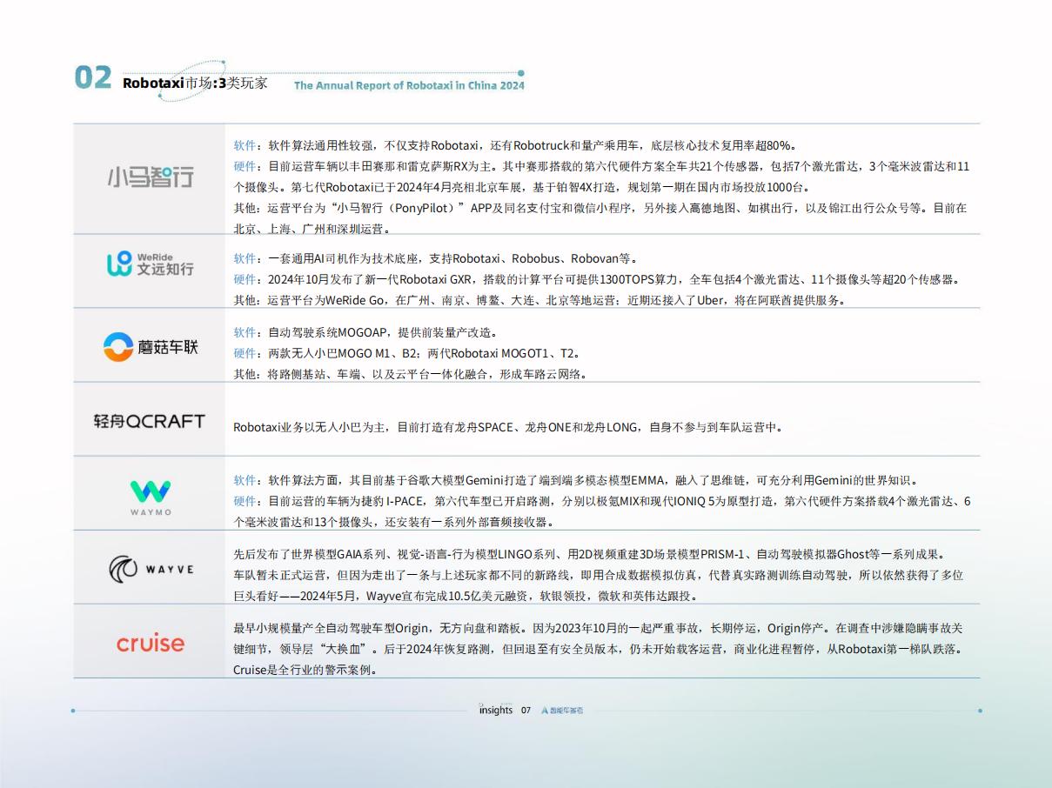
Task: Select the Wayve logo
Action: tap(151, 570)
